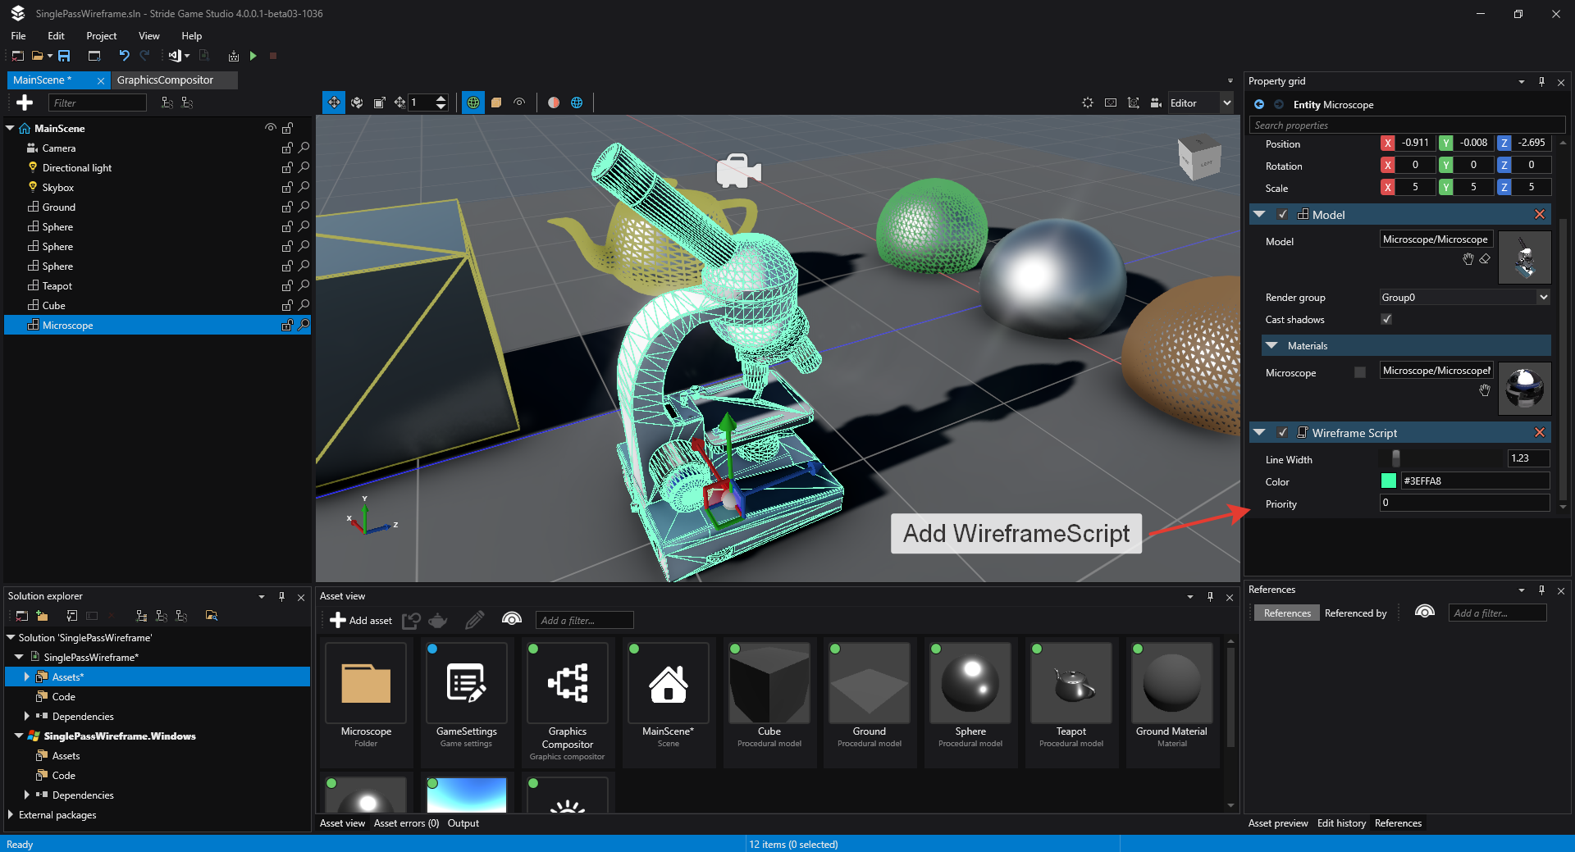Disable the Wireframe Script component checkbox

pos(1282,433)
